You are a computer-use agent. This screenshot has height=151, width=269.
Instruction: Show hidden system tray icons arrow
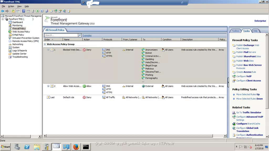click(x=237, y=147)
